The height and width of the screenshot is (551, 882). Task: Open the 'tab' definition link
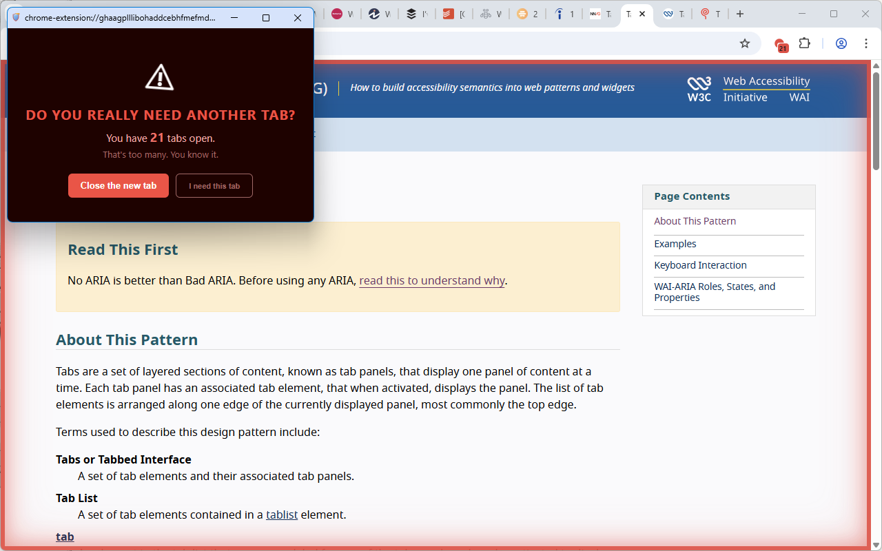pyautogui.click(x=65, y=537)
